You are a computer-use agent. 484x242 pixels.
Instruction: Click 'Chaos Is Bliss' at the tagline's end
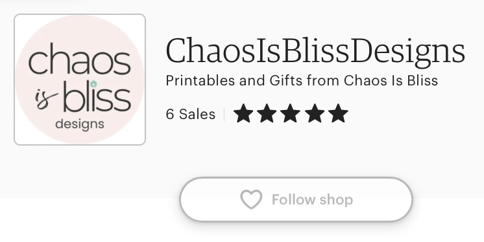point(391,81)
